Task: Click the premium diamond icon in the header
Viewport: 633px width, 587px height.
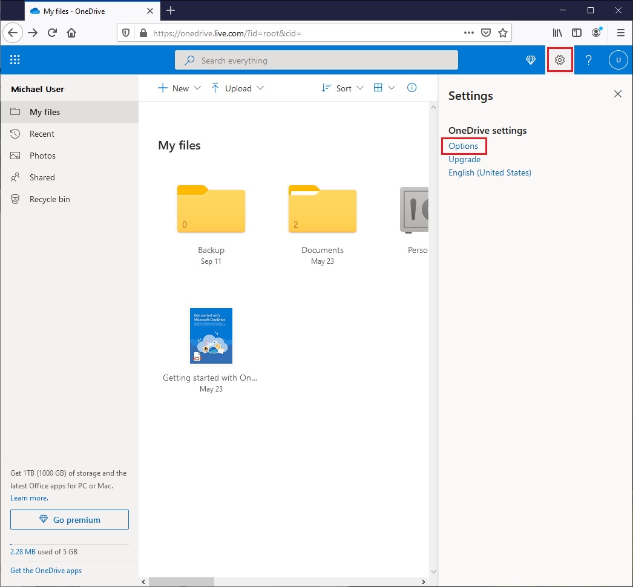Action: pyautogui.click(x=531, y=60)
